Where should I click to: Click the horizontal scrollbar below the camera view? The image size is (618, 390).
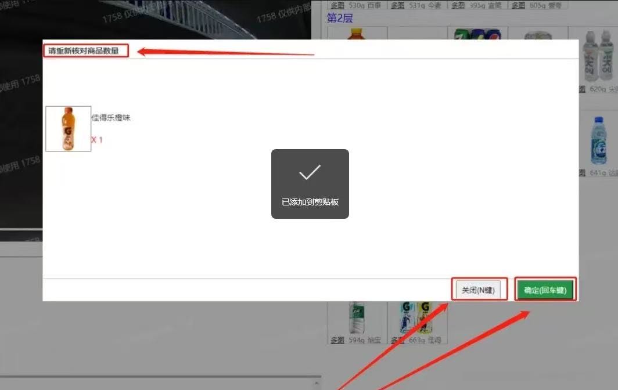click(x=160, y=377)
